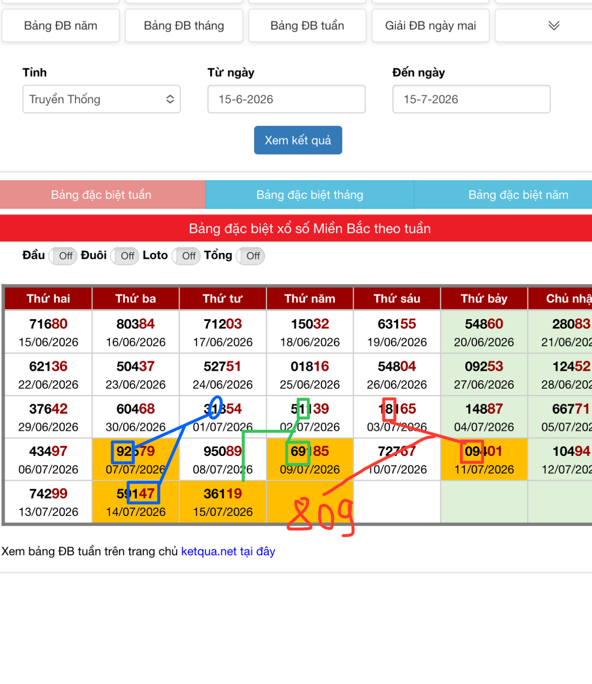Select the Thứ ba column header
Screen dimensions: 592x684
[136, 298]
